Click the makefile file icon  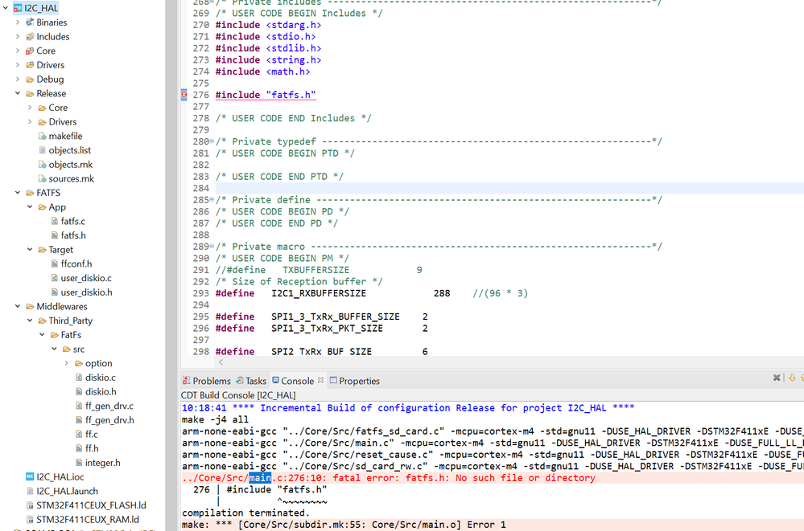[x=42, y=137]
